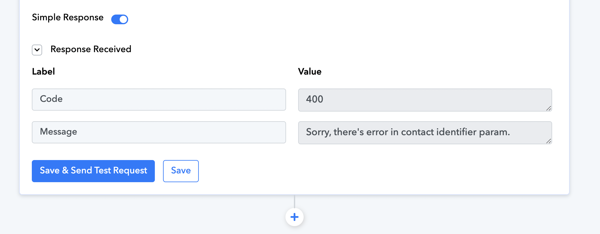Focus the Message label field
Viewport: 600px width, 234px height.
[159, 132]
